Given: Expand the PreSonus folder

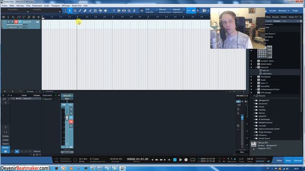Looking at the screenshot, I should click(254, 135).
